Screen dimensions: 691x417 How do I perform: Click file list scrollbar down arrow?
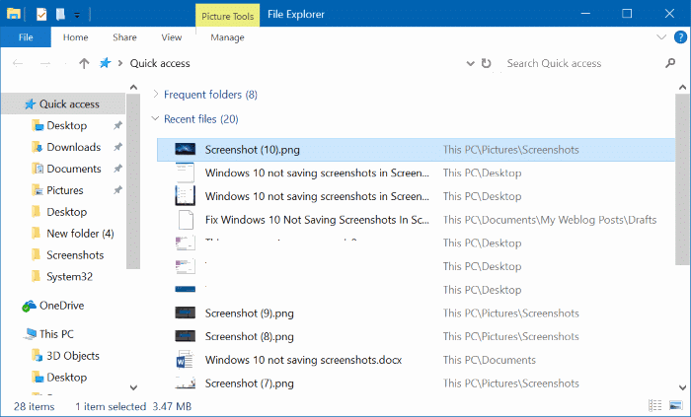coord(683,387)
